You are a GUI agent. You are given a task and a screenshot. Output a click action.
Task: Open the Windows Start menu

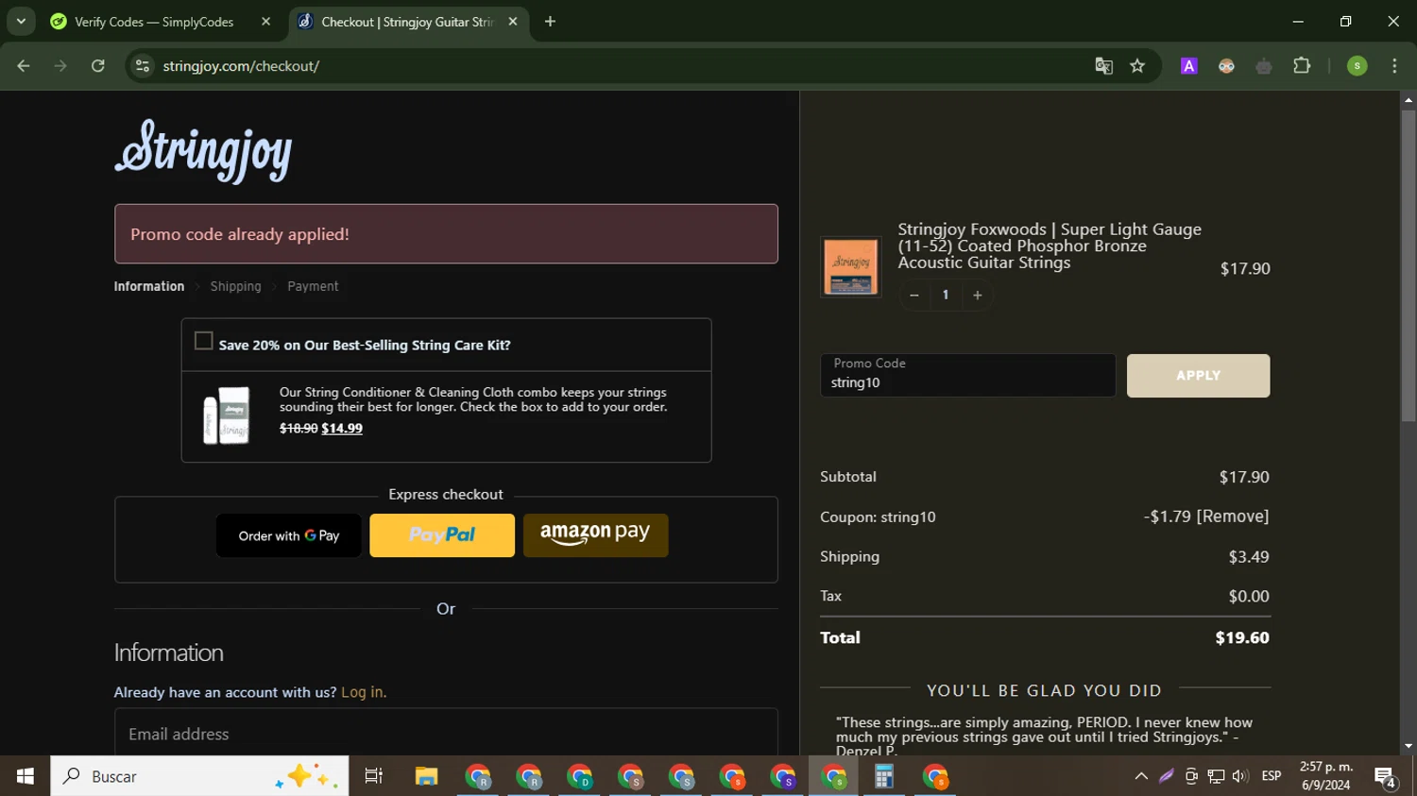pyautogui.click(x=26, y=776)
